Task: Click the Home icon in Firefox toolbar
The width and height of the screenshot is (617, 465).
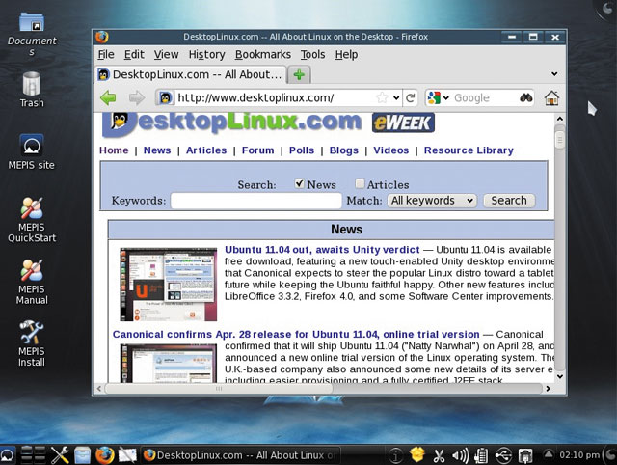Action: [551, 97]
